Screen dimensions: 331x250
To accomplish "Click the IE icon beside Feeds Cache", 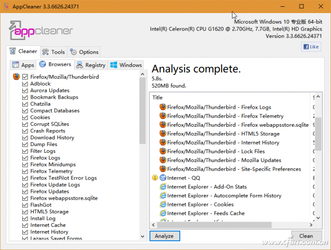I will (163, 213).
